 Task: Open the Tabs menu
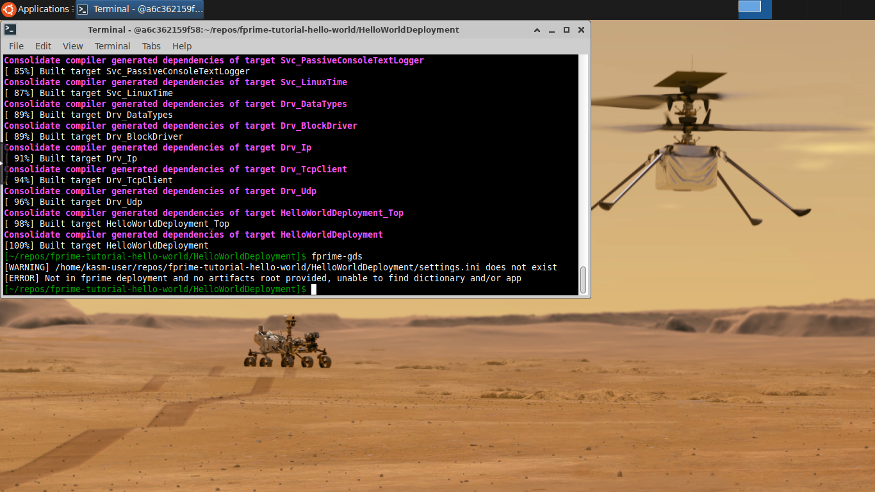(151, 45)
